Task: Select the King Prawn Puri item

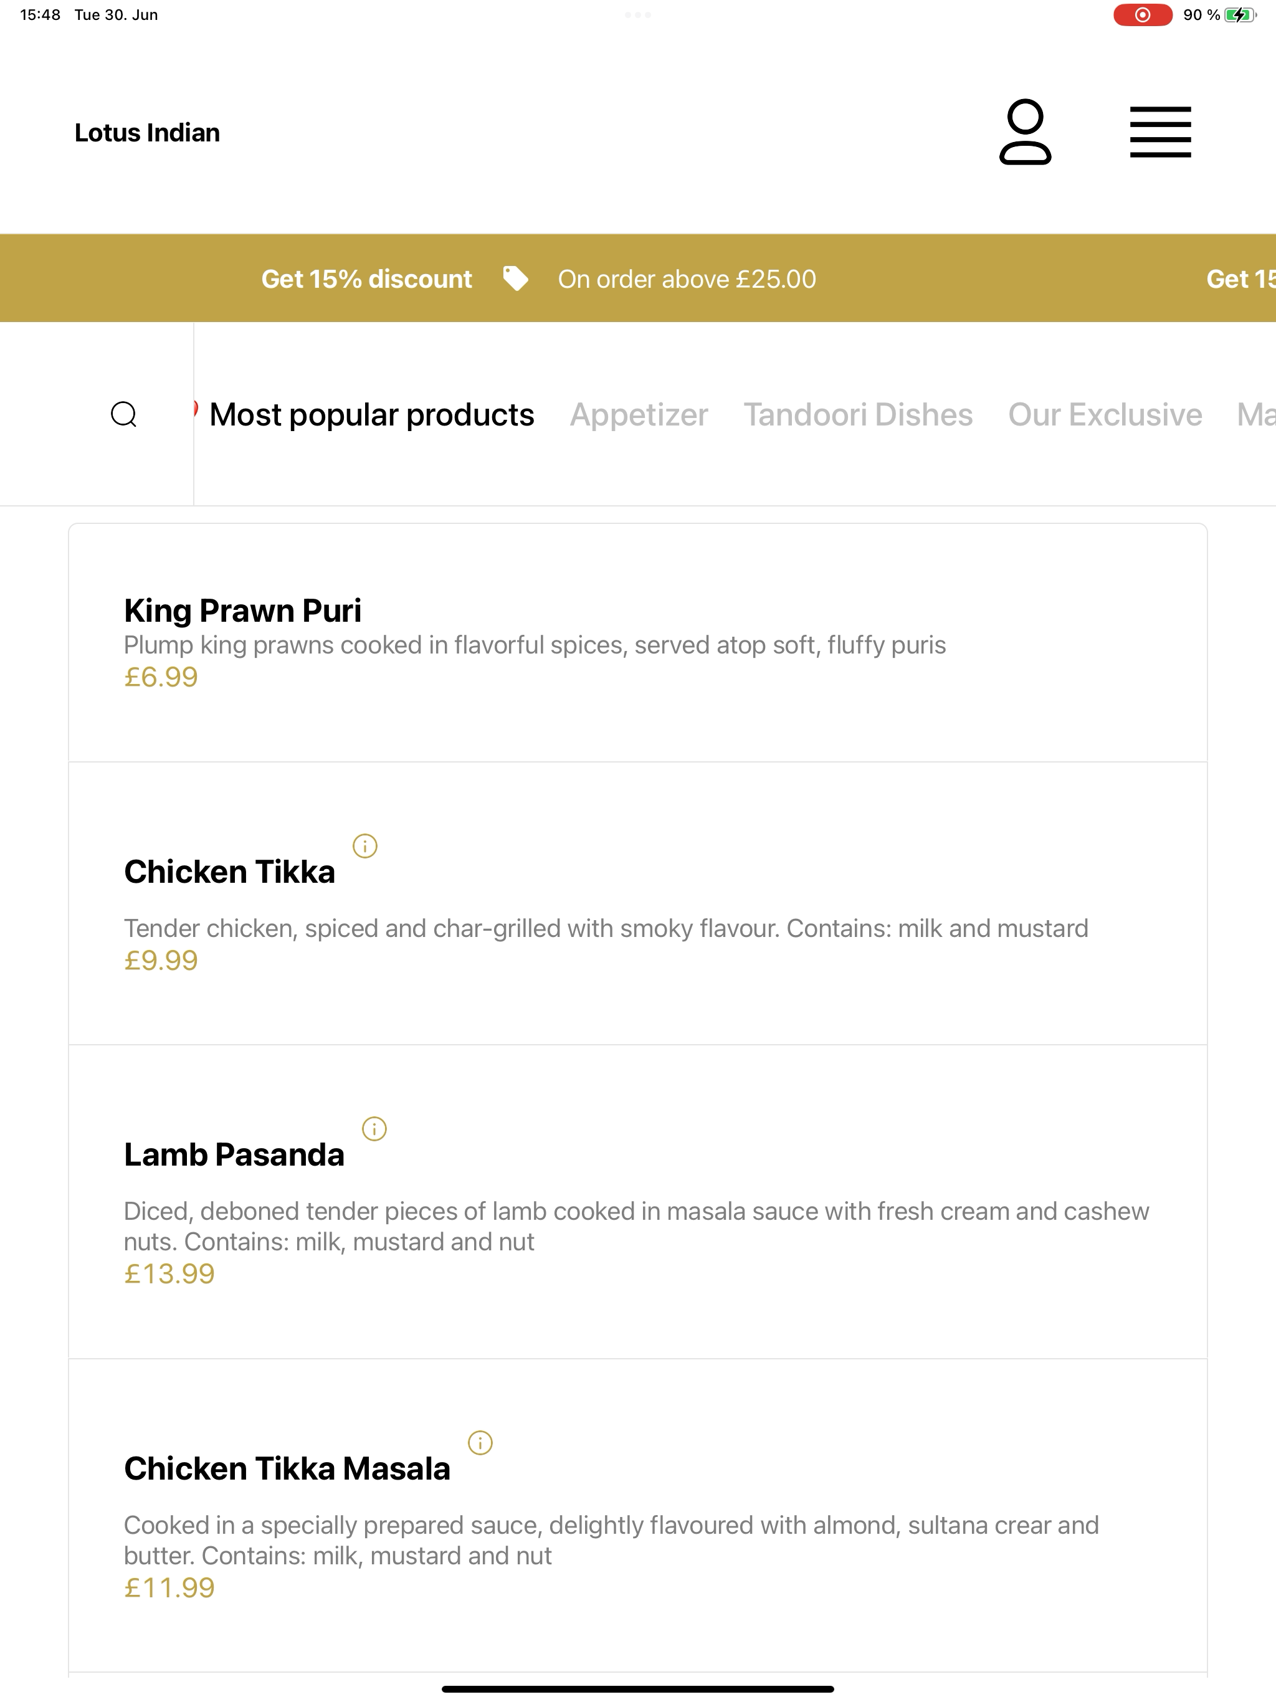Action: (x=638, y=644)
